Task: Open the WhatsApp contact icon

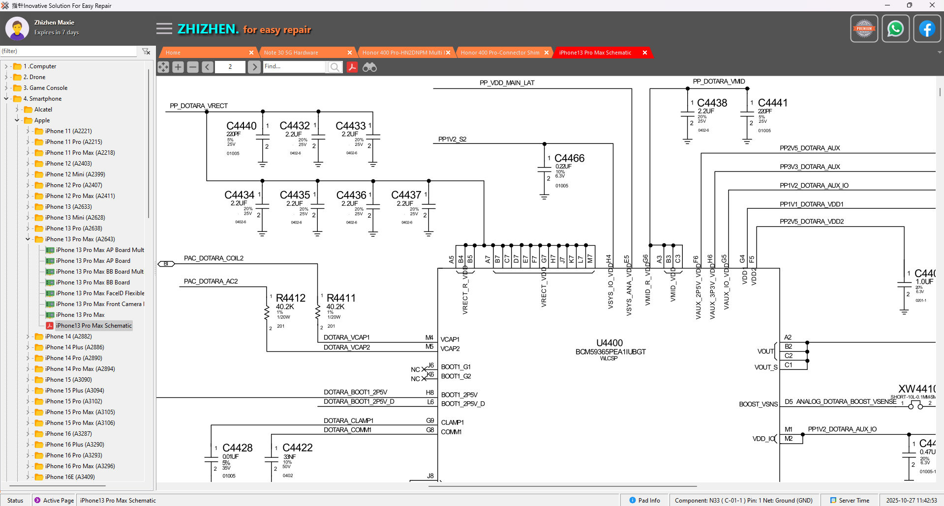Action: click(895, 29)
